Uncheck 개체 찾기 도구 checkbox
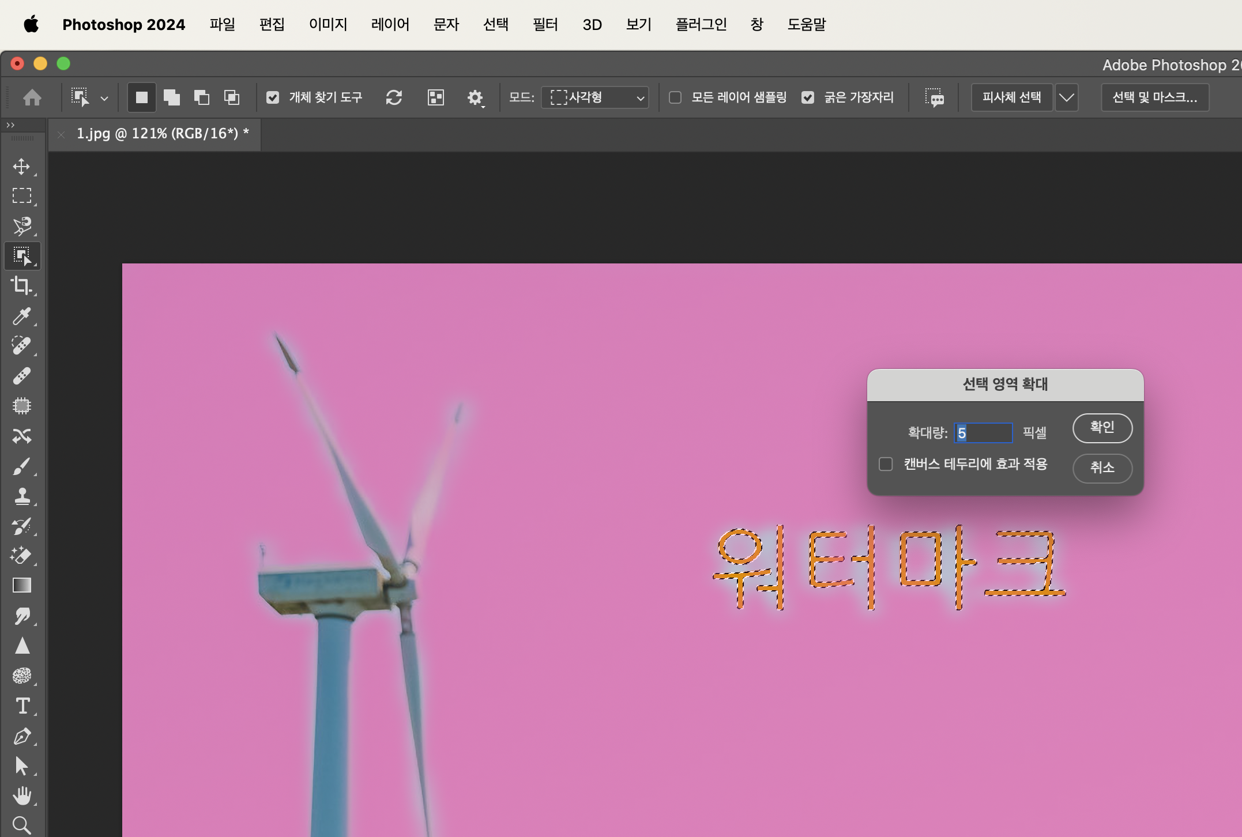Image resolution: width=1242 pixels, height=837 pixels. (x=273, y=97)
